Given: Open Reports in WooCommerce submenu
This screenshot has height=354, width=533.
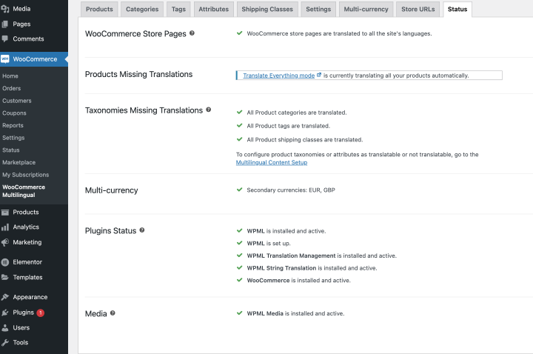Looking at the screenshot, I should [x=13, y=125].
